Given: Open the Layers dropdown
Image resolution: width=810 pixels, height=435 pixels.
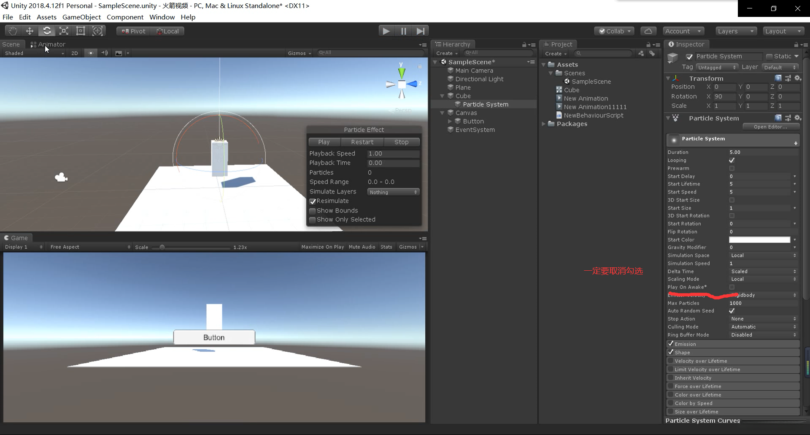Looking at the screenshot, I should 736,31.
